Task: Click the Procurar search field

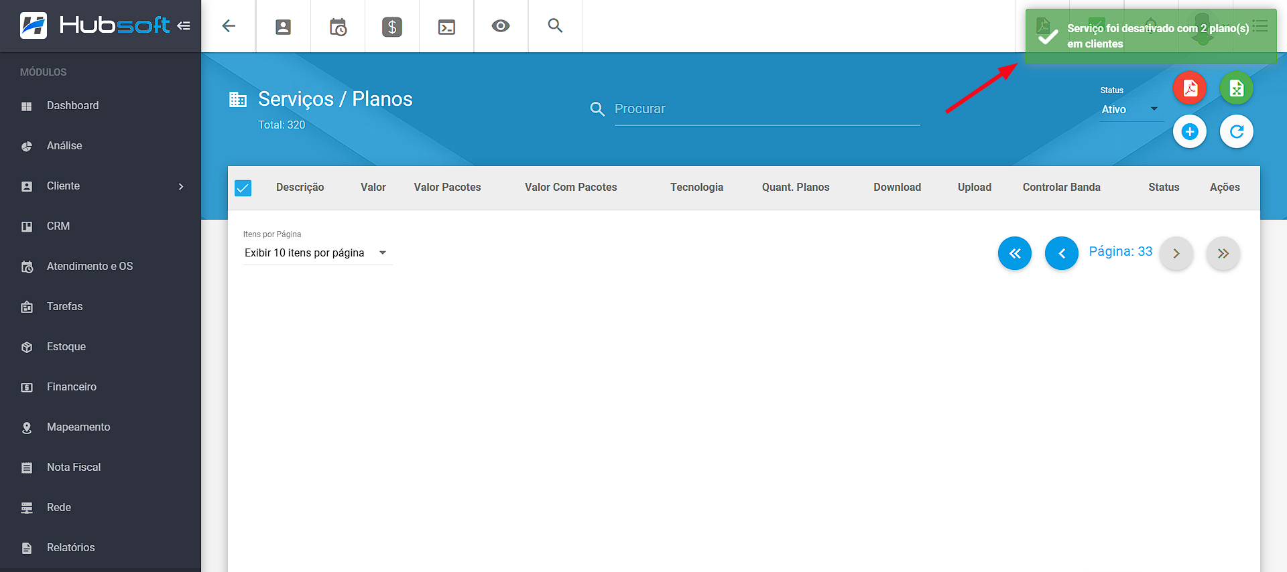Action: point(767,109)
